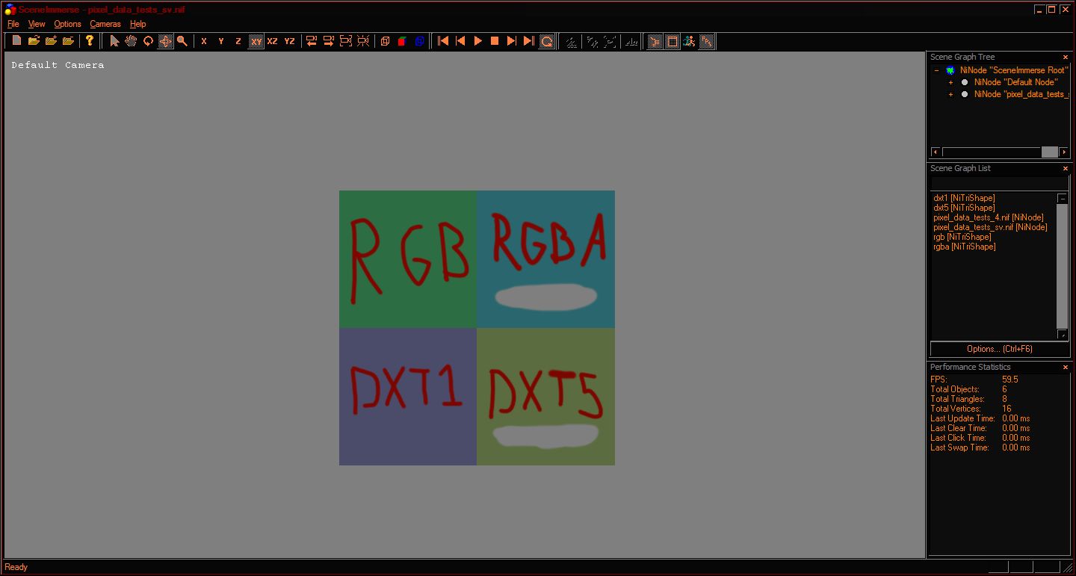Click the greyed bar-chart statistics icon
Image resolution: width=1076 pixels, height=576 pixels.
631,41
